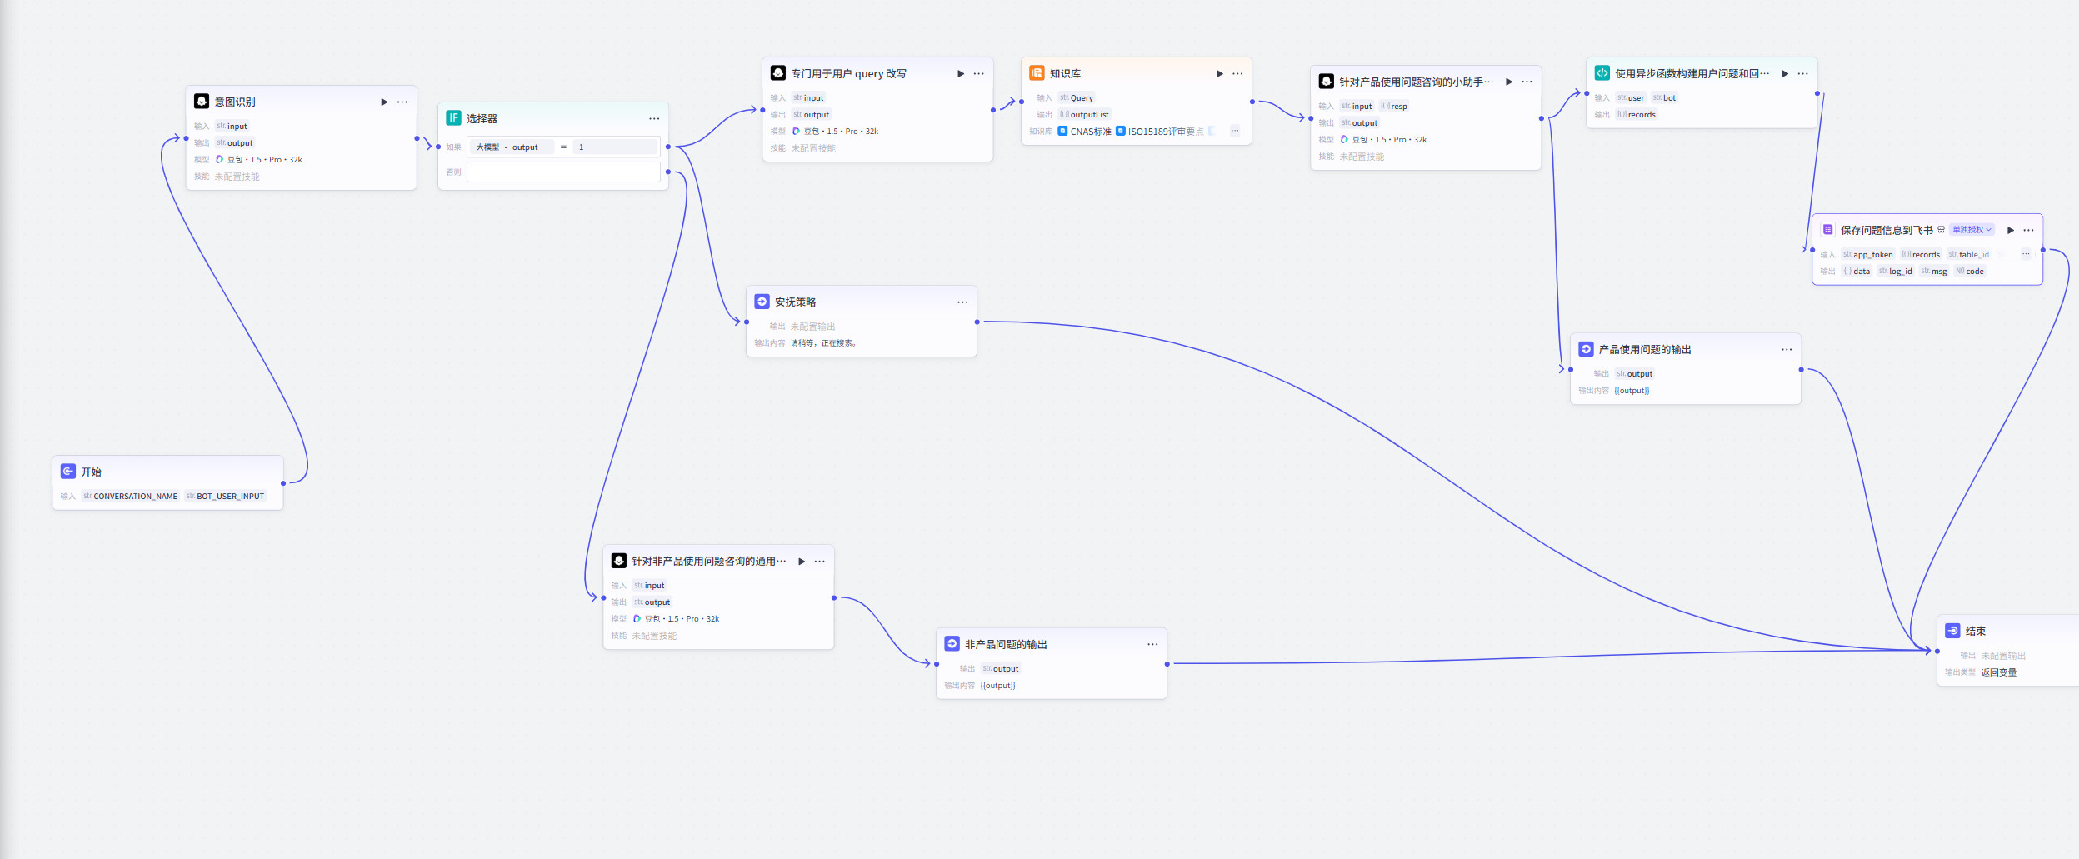Select the 大模型 - output condition in 选择器

pos(508,147)
